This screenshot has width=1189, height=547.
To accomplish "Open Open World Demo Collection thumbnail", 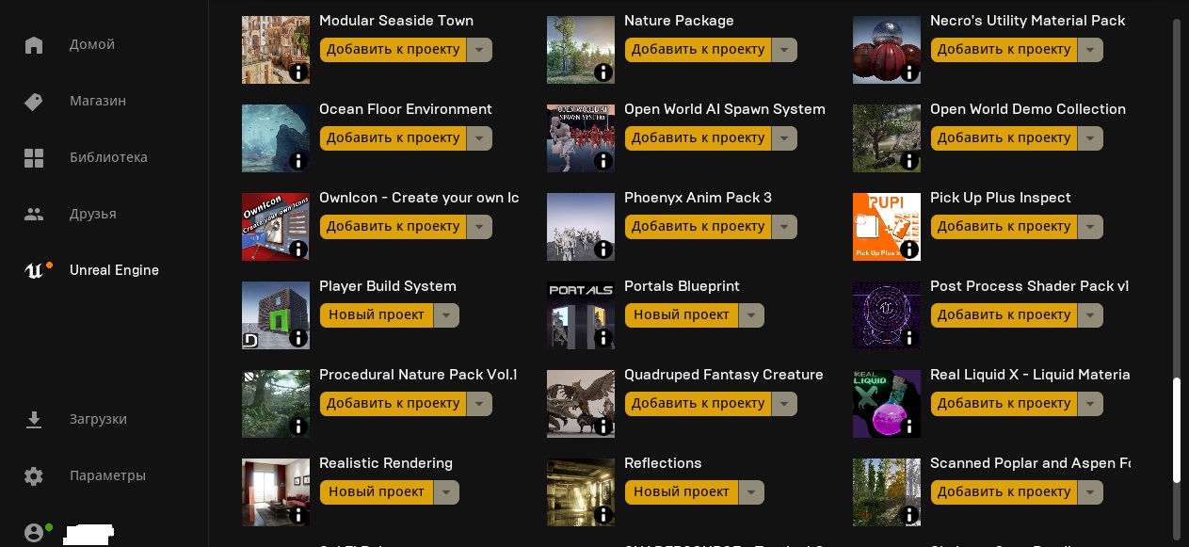I will 887,138.
